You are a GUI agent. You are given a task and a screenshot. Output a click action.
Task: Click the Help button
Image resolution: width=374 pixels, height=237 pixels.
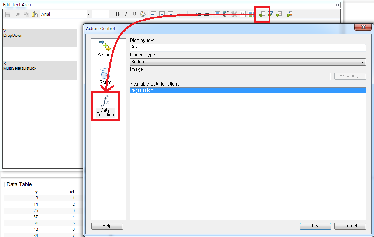click(x=107, y=226)
